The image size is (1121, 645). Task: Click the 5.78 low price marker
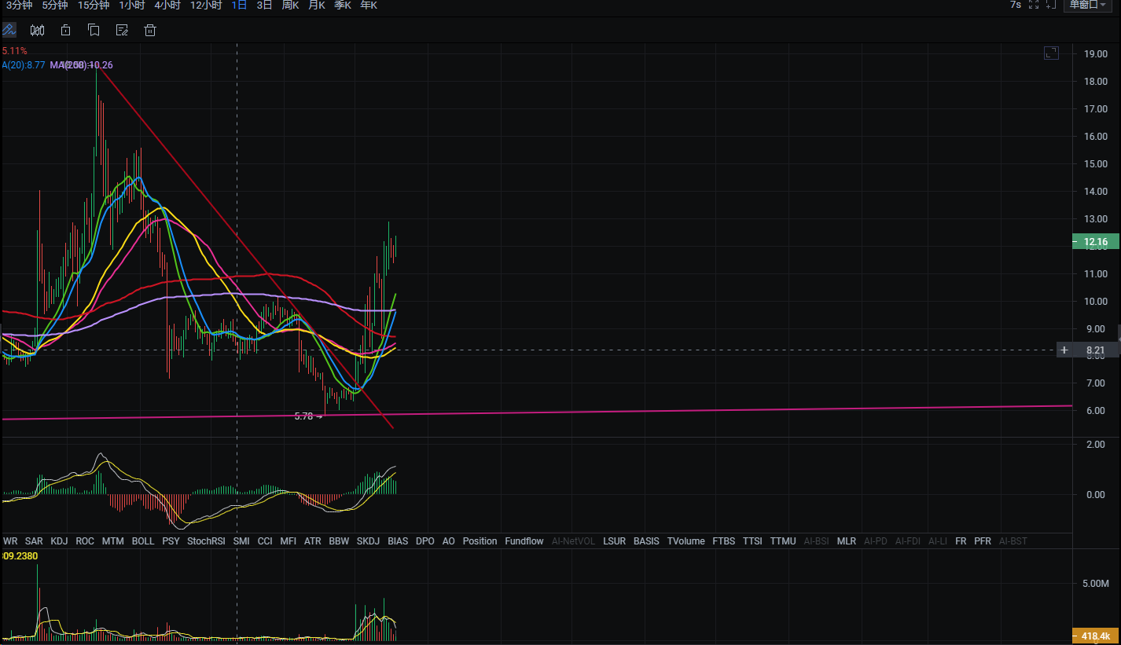click(308, 416)
